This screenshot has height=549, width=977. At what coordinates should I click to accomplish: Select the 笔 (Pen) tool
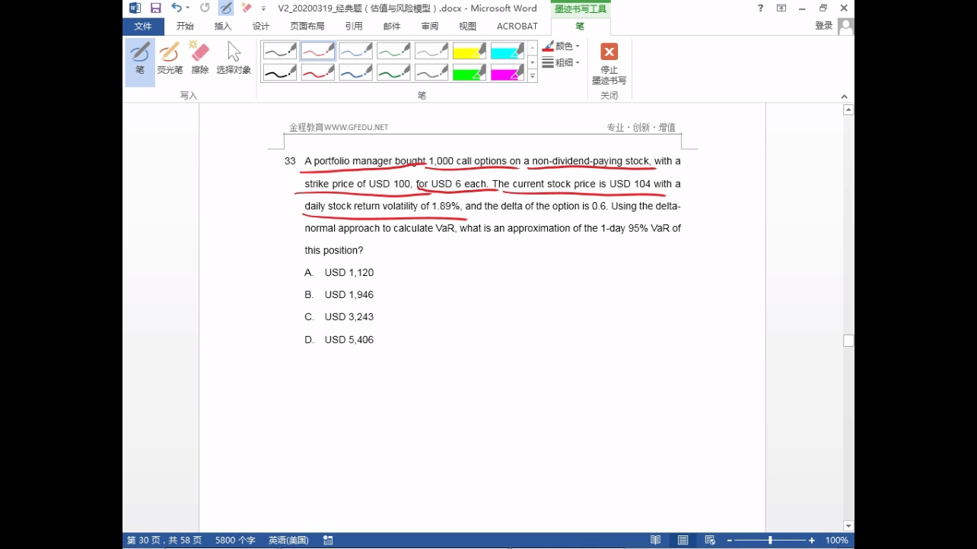[140, 59]
